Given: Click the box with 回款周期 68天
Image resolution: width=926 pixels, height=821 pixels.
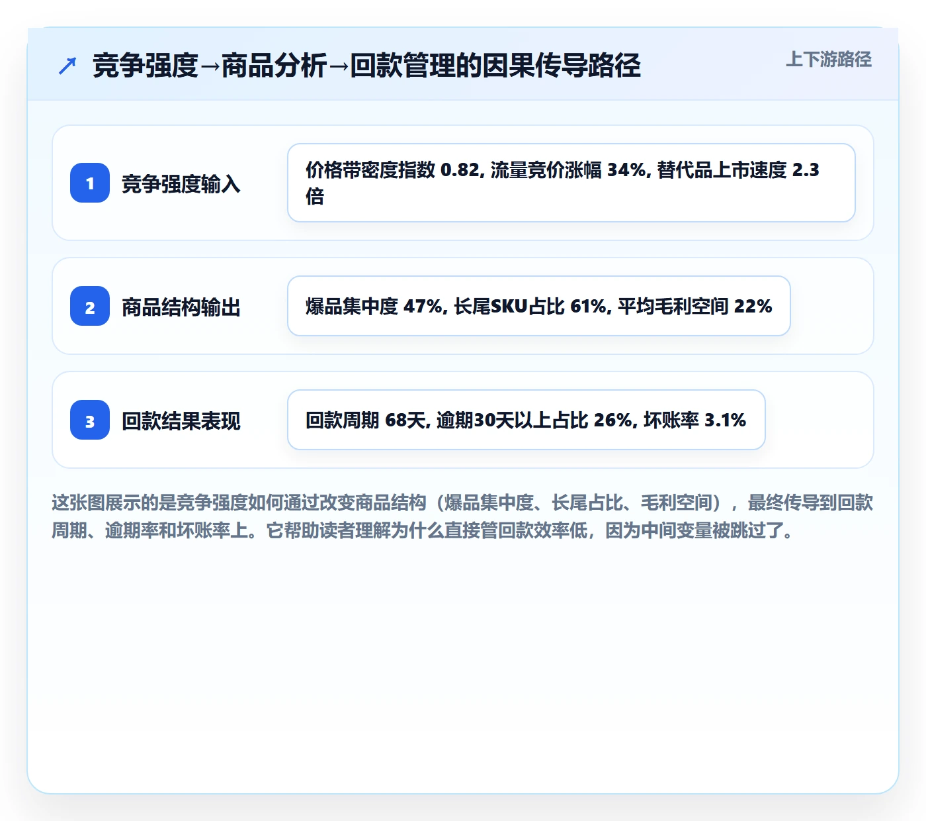Looking at the screenshot, I should click(x=526, y=420).
